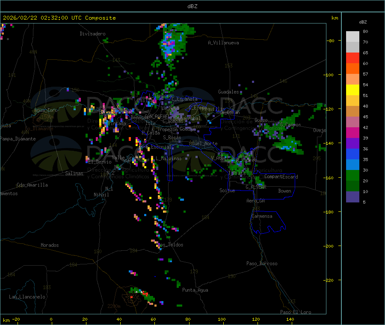Image resolution: width=385 pixels, height=325 pixels.
Task: Click the Pampa_Diamante label
Action: (18, 139)
